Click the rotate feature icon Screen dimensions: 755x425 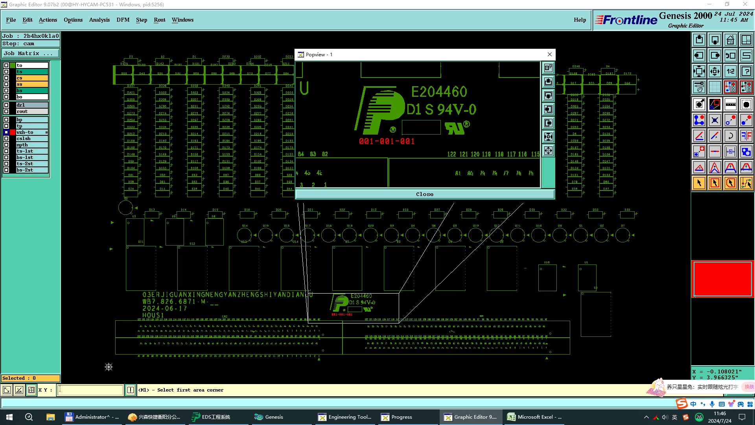point(730,136)
